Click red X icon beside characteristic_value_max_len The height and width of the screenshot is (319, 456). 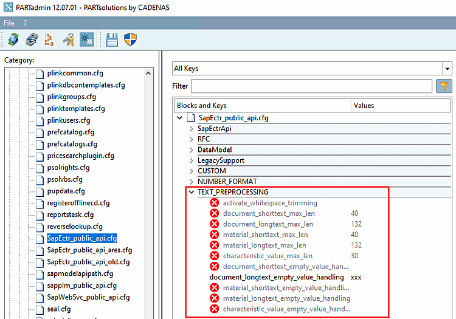coord(215,256)
